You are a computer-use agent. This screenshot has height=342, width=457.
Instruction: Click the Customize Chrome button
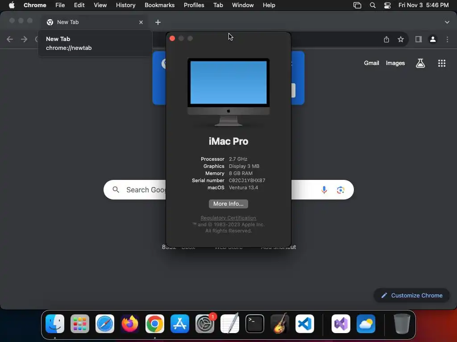coord(412,296)
